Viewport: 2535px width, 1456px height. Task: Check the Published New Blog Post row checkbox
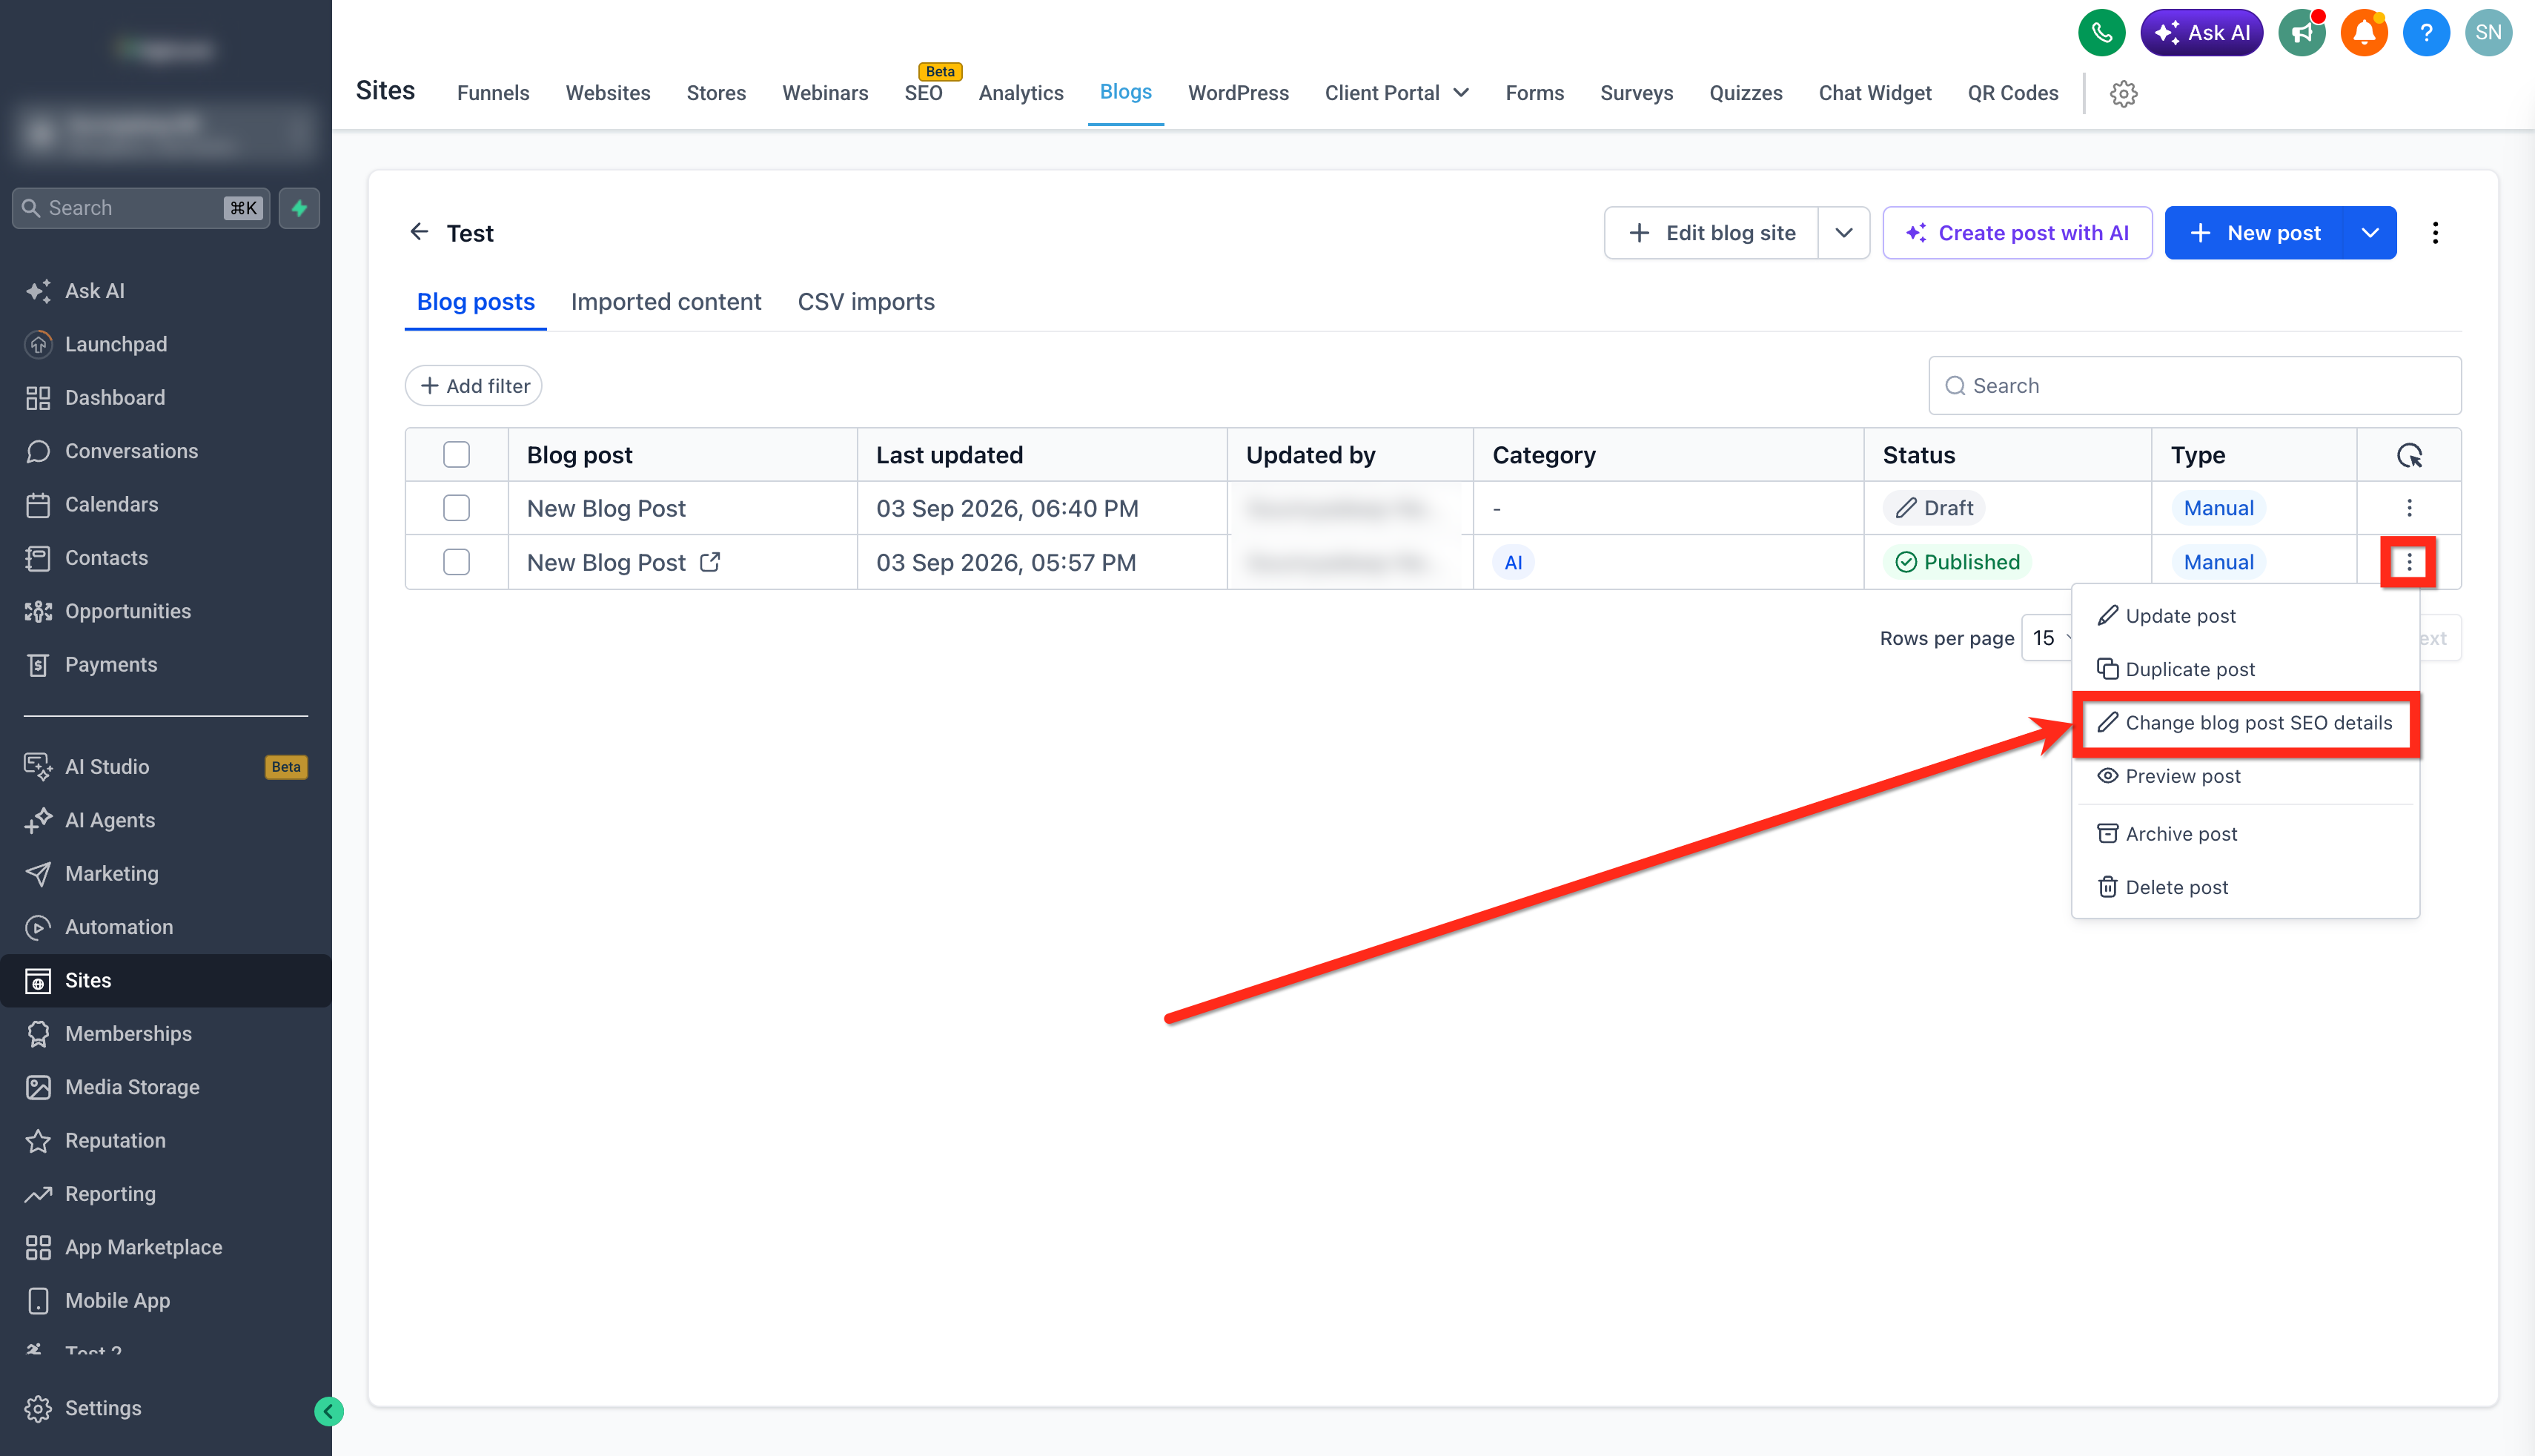(457, 562)
